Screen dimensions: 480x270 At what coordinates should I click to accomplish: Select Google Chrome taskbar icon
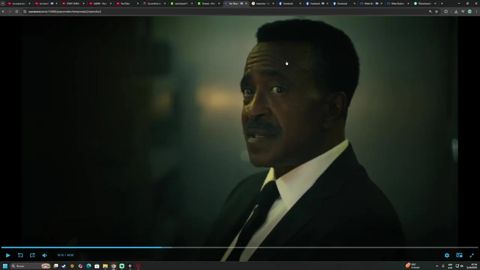pos(114,266)
